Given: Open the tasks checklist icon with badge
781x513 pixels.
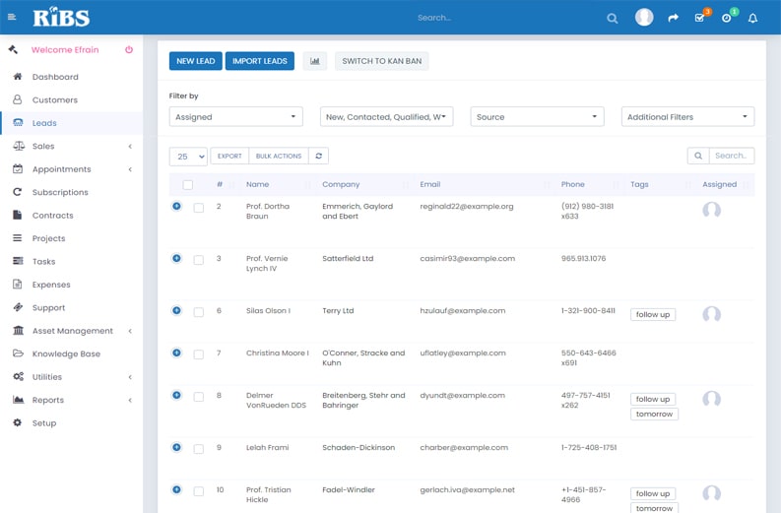Looking at the screenshot, I should pos(699,18).
